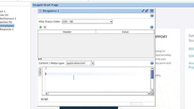This screenshot has width=194, height=109.
Task: Collapse headers pane with the divider arrows
Action: click(40, 59)
